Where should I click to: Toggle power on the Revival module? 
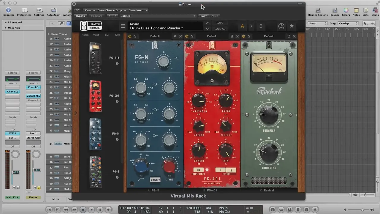coord(243,36)
